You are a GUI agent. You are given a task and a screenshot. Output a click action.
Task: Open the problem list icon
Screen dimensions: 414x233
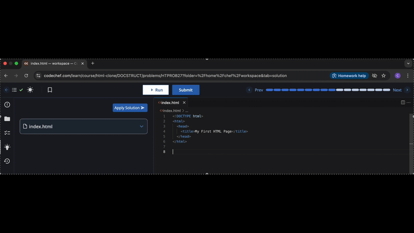[x=14, y=90]
